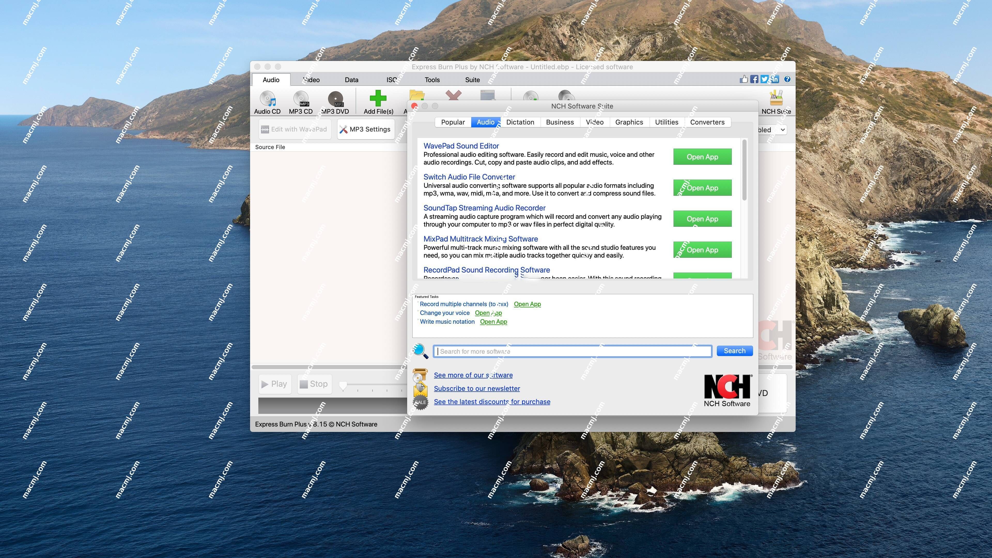Select the Converters category tab

tap(707, 122)
